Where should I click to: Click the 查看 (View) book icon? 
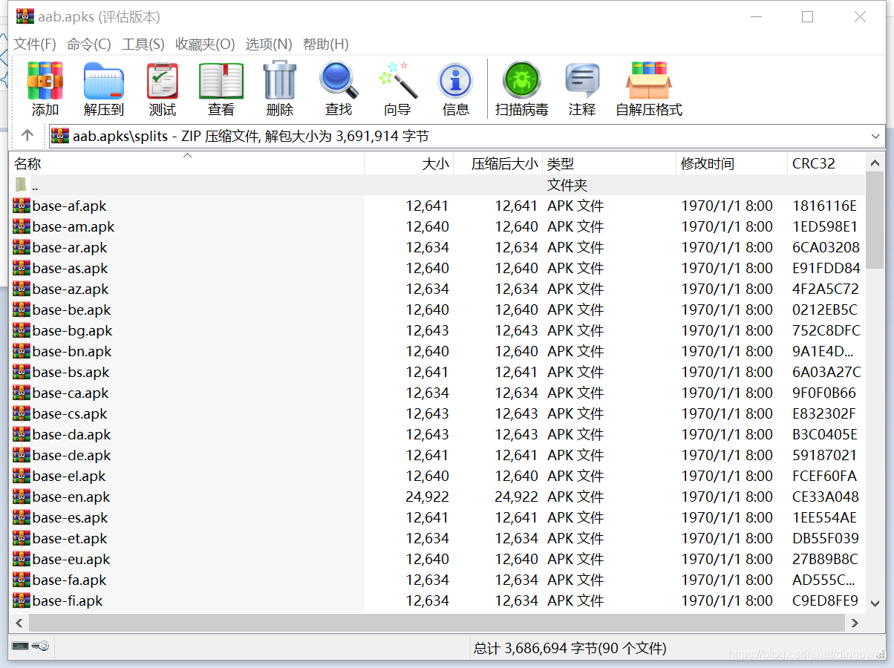[x=221, y=81]
